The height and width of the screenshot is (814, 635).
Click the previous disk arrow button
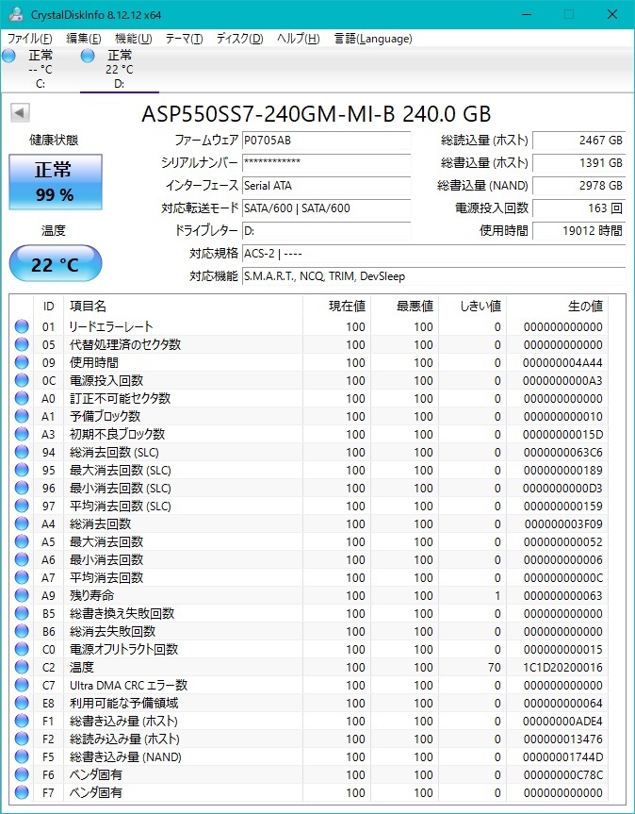(x=20, y=112)
